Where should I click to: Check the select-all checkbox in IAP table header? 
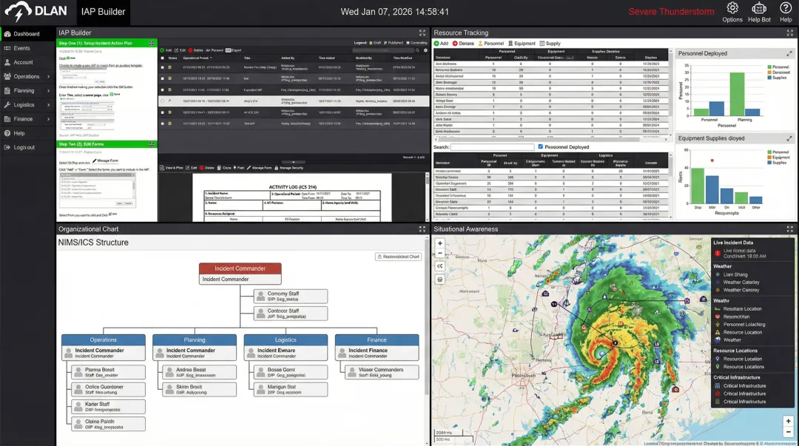[162, 58]
